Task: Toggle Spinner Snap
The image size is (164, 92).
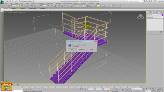Action: coord(68,6)
